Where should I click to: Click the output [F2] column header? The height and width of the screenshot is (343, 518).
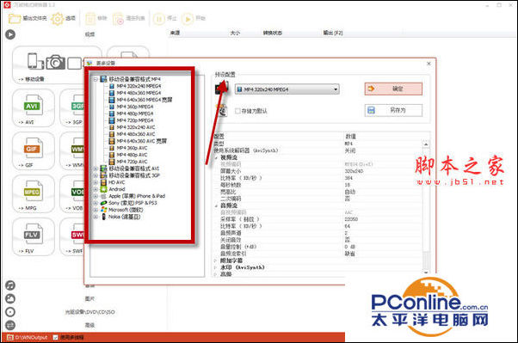click(333, 33)
